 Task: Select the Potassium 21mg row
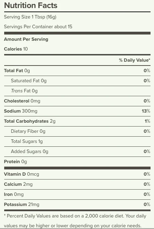(77, 205)
